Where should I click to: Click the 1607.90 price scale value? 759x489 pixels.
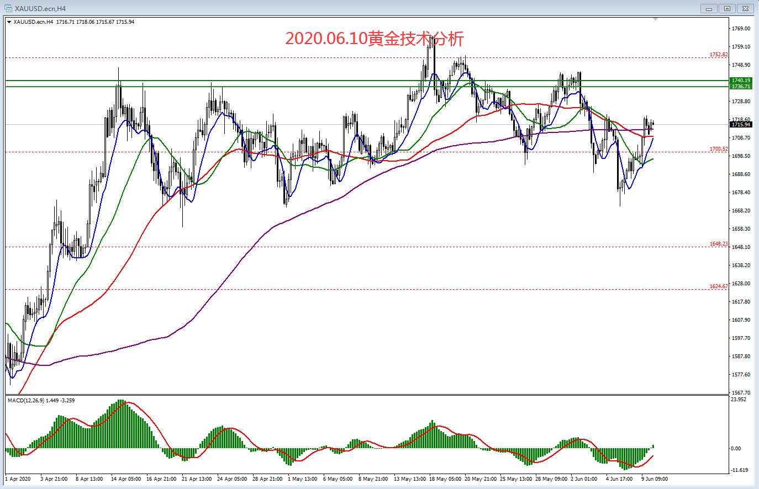[741, 320]
